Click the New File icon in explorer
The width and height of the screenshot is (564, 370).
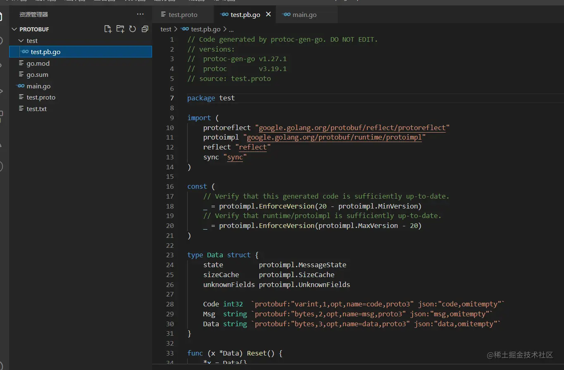point(108,29)
